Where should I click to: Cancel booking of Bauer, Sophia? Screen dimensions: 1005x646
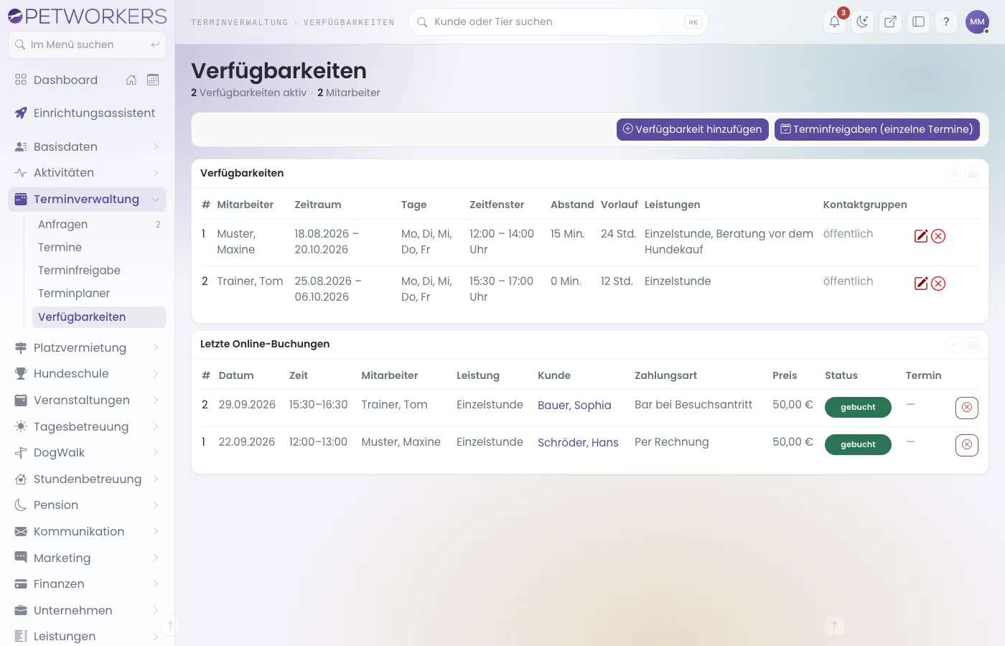click(967, 408)
